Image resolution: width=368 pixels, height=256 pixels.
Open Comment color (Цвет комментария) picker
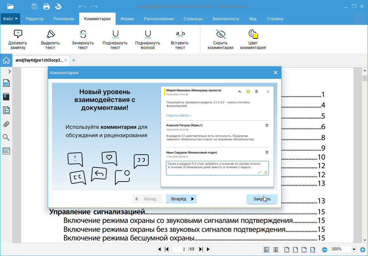(x=253, y=39)
